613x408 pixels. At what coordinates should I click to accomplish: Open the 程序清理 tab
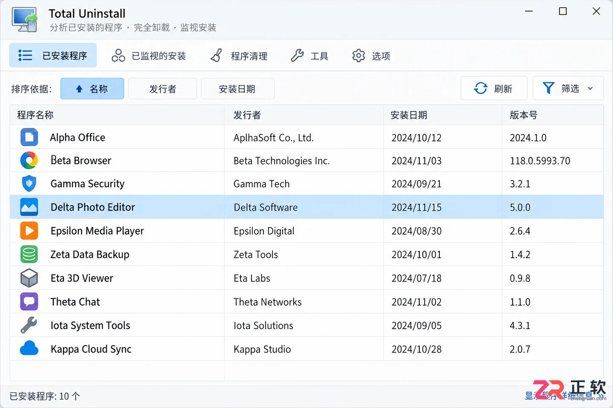point(238,56)
